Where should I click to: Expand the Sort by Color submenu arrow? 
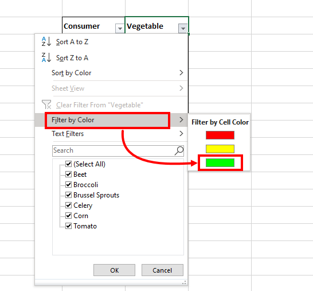tap(181, 73)
